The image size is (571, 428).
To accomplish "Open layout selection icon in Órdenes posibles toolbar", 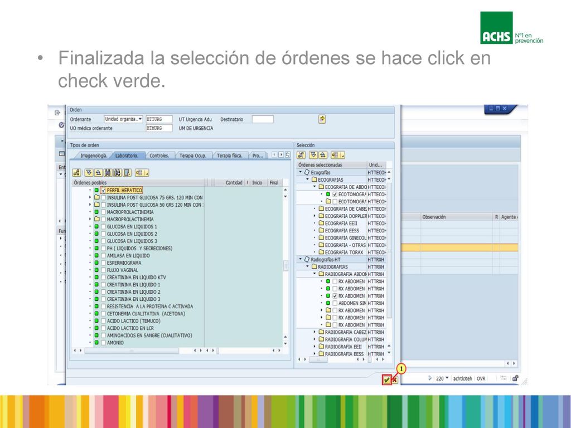I will click(x=141, y=173).
